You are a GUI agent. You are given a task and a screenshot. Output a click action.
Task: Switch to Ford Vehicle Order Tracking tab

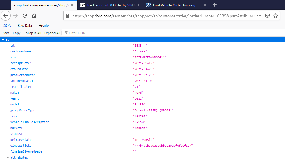[x=174, y=5]
